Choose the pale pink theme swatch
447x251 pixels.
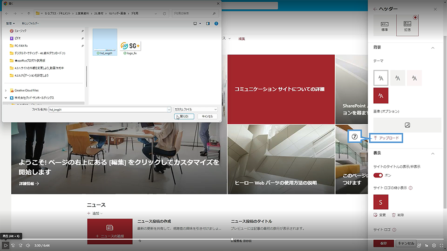pos(414,78)
